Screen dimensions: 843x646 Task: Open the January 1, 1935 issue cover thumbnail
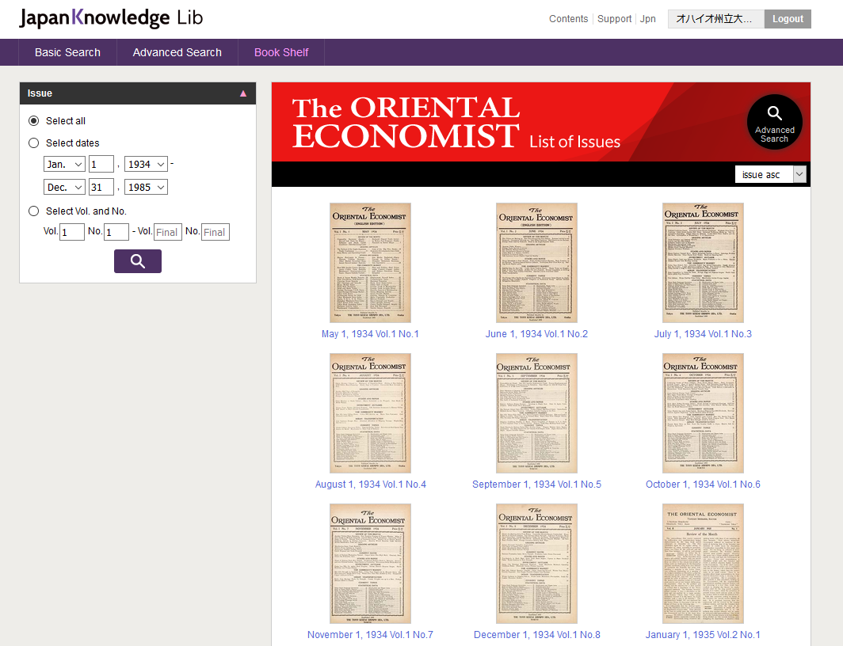pos(703,564)
